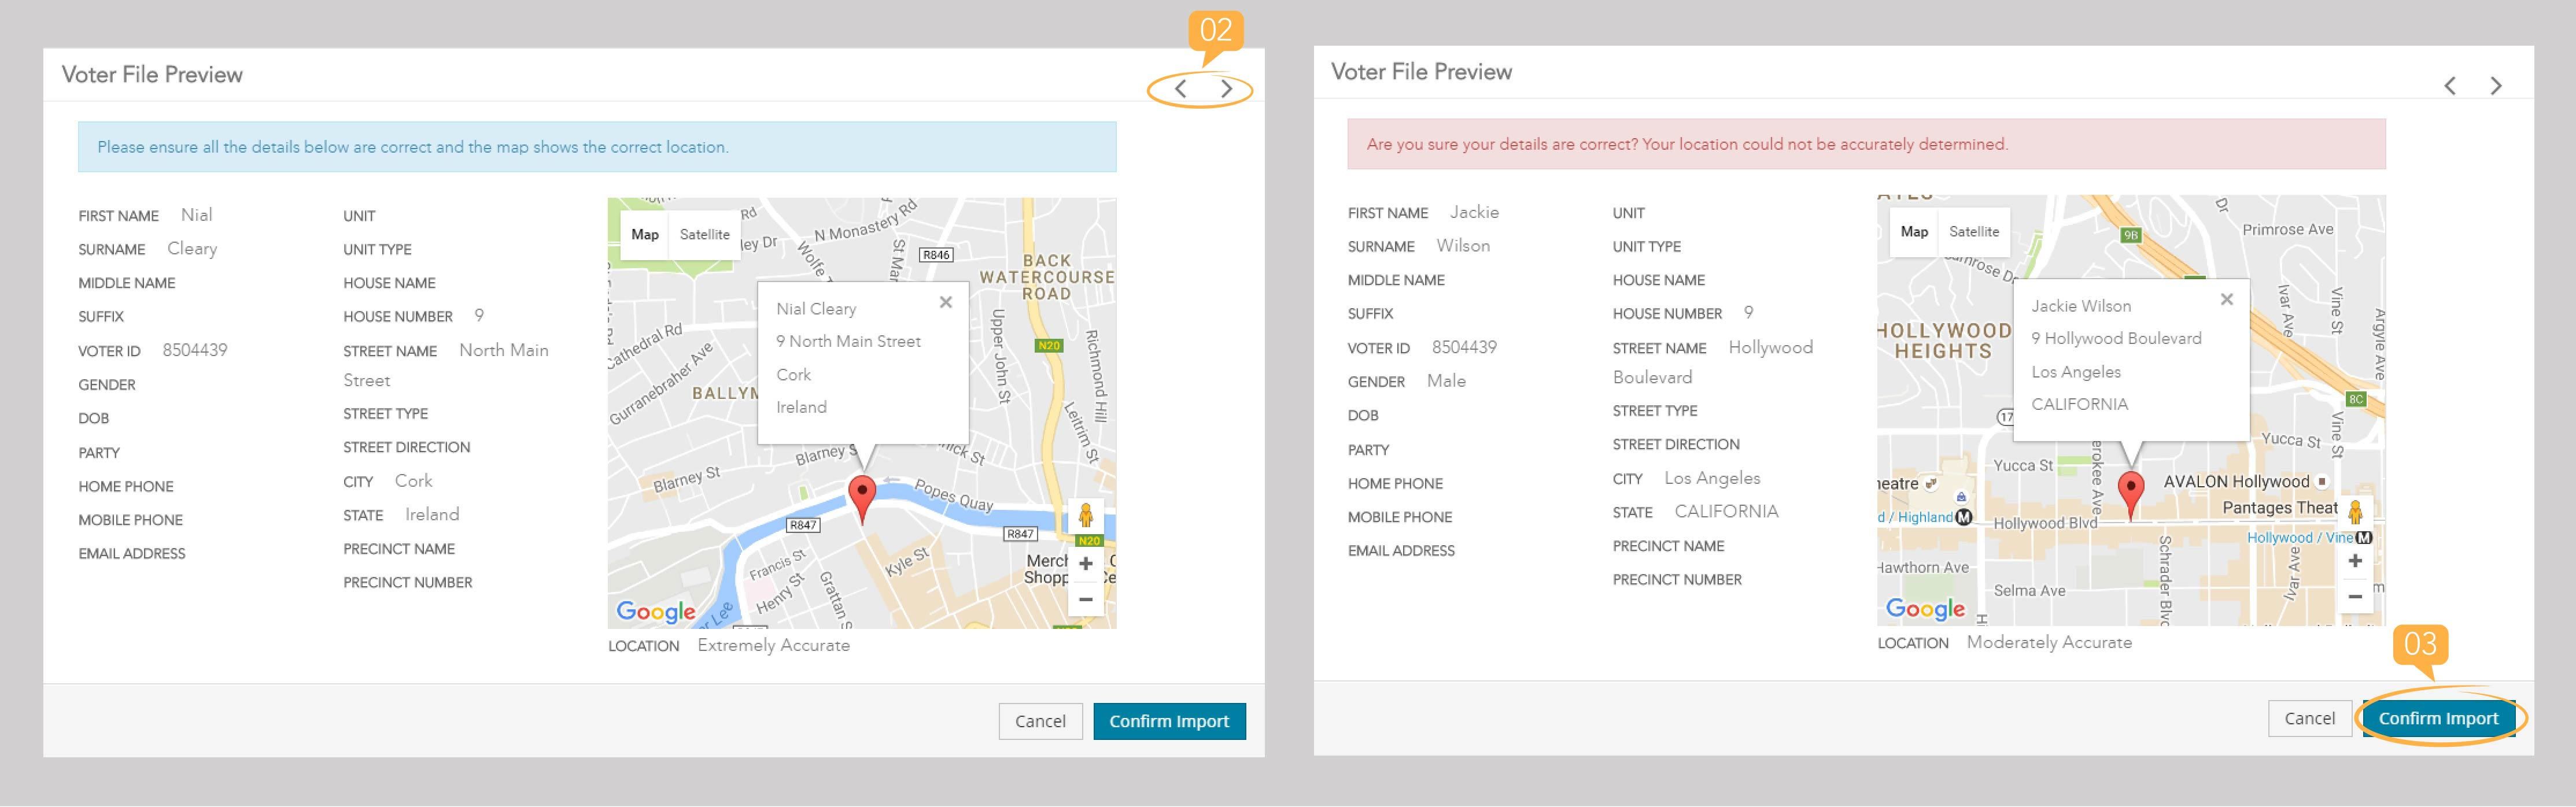Go to next voter in Jackie Wilson preview

(x=2496, y=86)
